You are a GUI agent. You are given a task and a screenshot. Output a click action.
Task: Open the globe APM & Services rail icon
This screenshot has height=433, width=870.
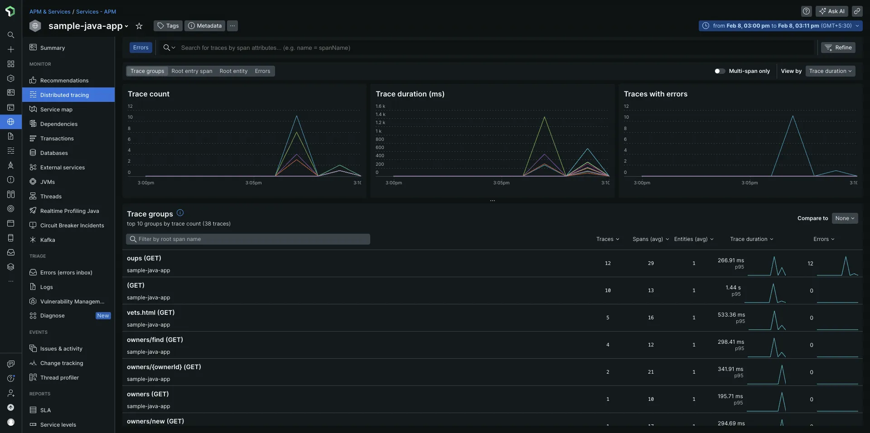(x=11, y=122)
